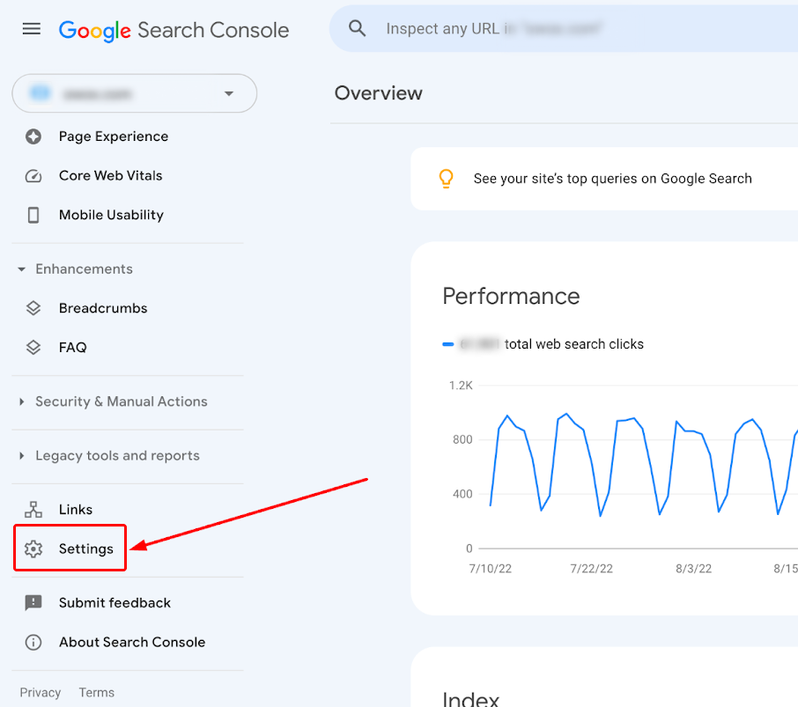798x707 pixels.
Task: Click the Performance card heading
Action: tap(511, 296)
